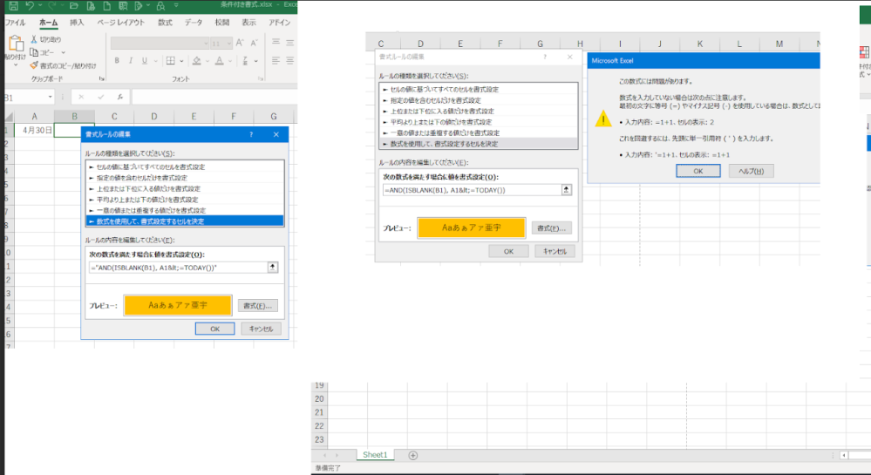Open the font size dropdown
The image size is (871, 475).
pos(228,43)
